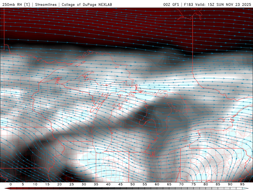
Task: Click the colorbar value label "65"
Action: (x=169, y=184)
